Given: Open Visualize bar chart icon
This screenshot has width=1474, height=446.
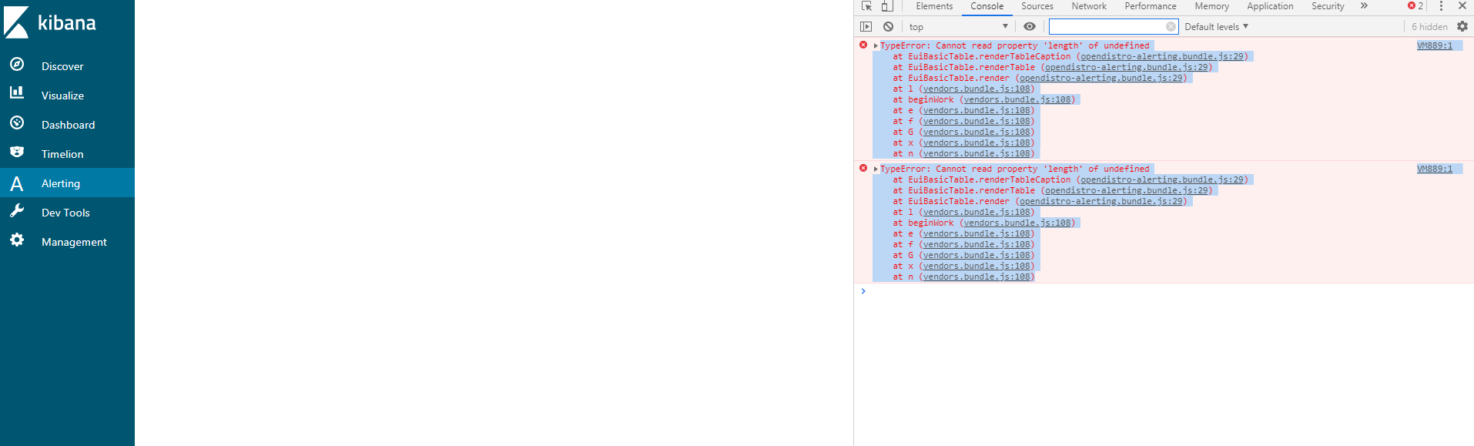Looking at the screenshot, I should [17, 93].
